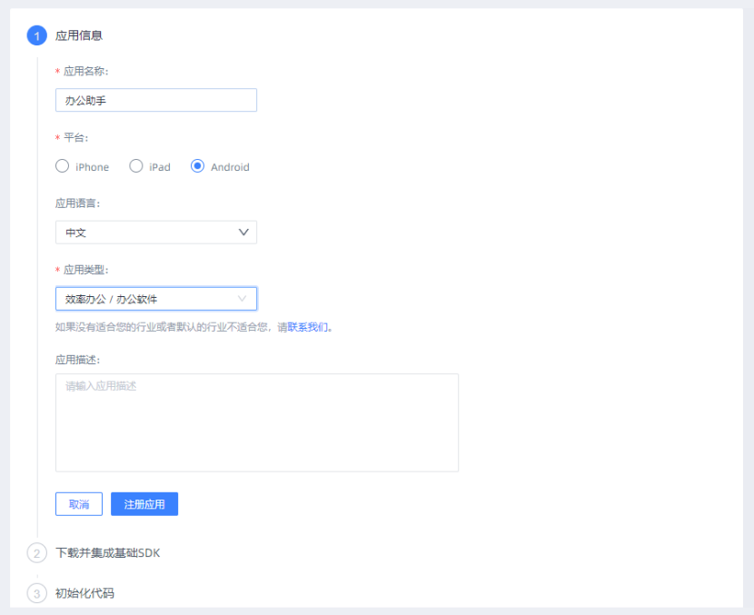Select the iPad radio button
Viewport: 754px width, 615px height.
(136, 166)
